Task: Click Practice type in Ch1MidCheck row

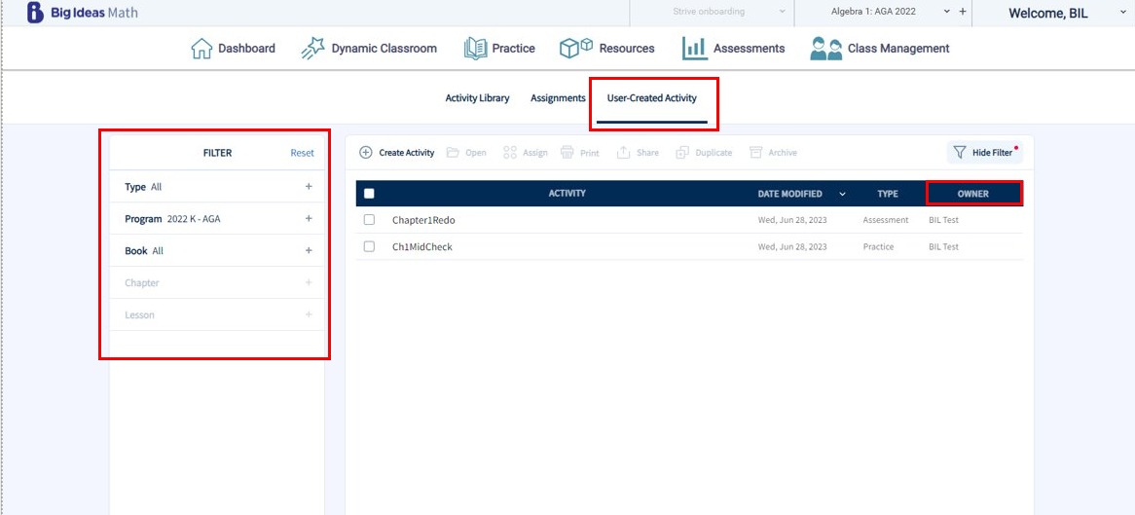Action: click(878, 246)
